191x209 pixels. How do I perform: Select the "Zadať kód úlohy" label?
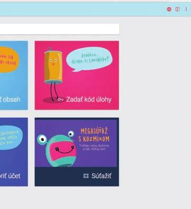pyautogui.click(x=89, y=100)
